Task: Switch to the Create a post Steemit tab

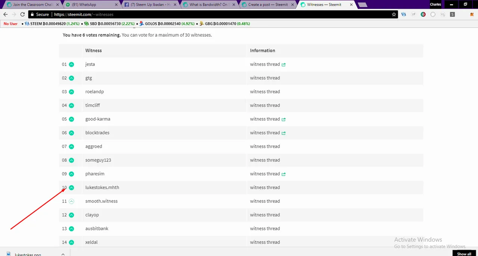Action: coord(267,4)
